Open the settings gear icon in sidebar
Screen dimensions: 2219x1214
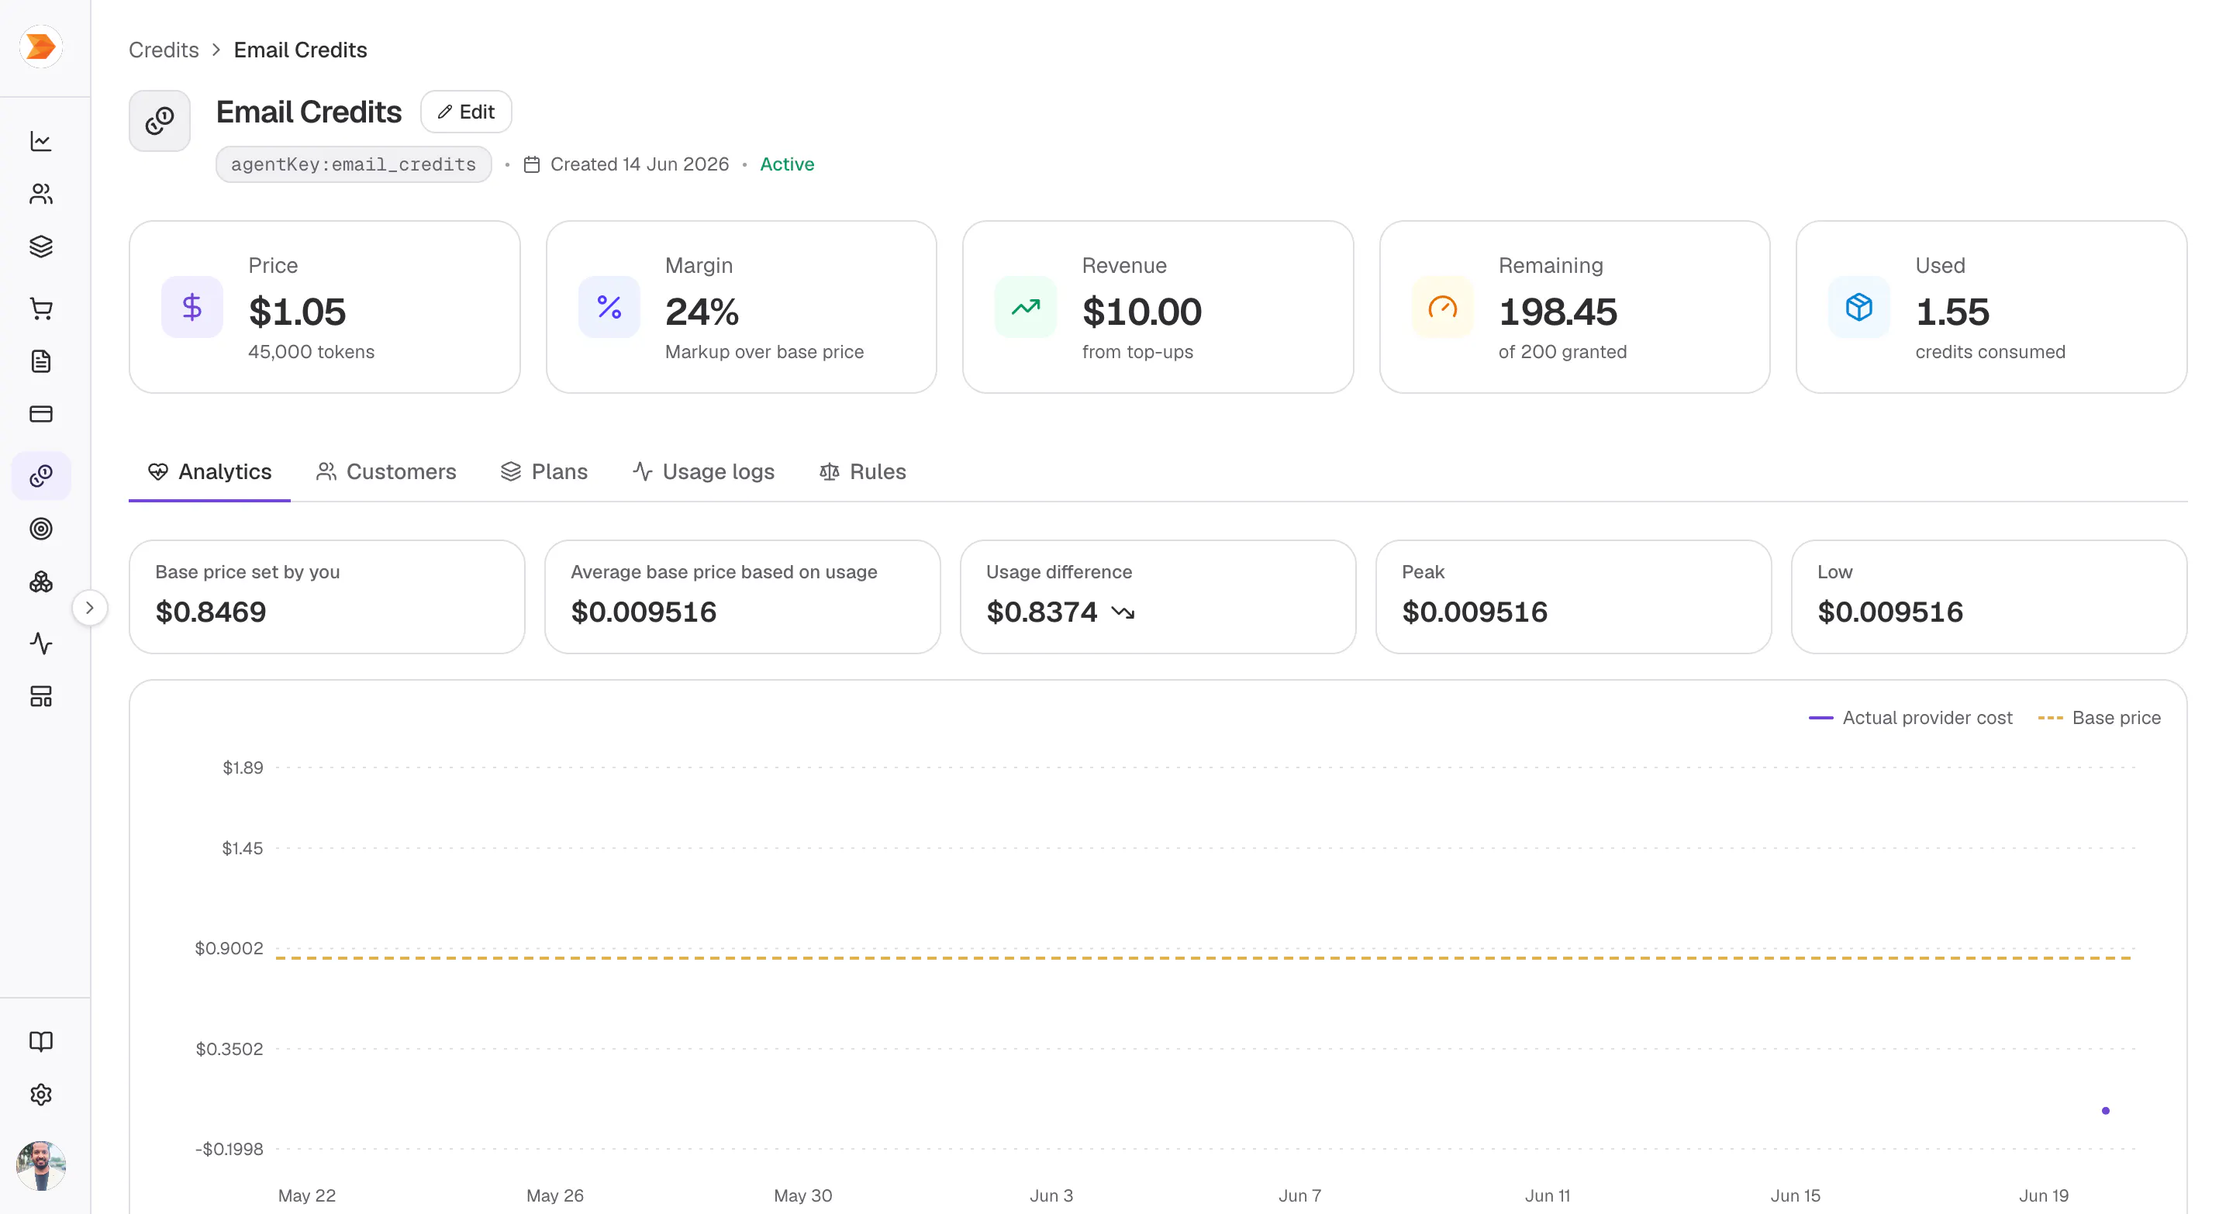41,1095
